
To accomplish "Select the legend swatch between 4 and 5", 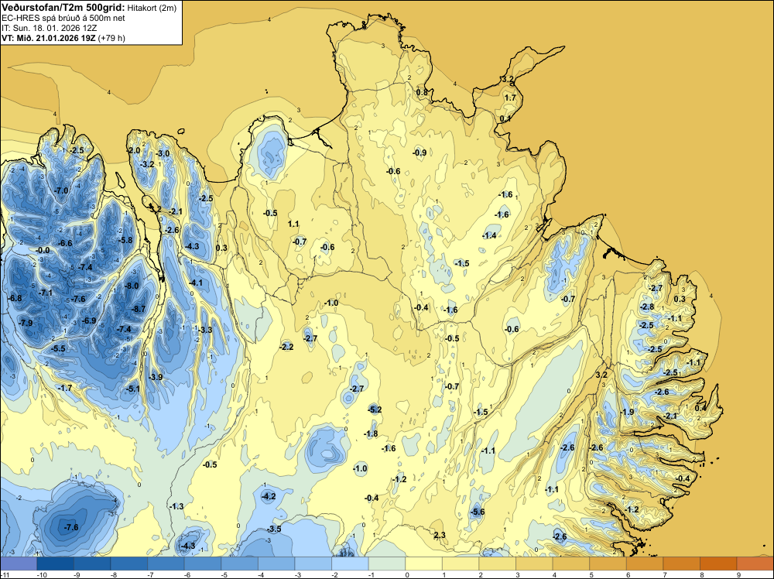I will [x=571, y=564].
